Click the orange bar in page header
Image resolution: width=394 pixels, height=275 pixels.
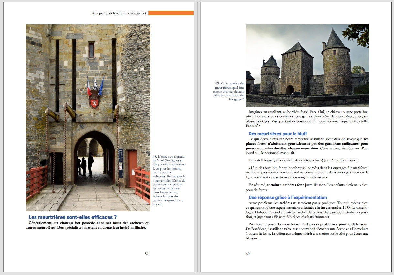click(x=171, y=13)
